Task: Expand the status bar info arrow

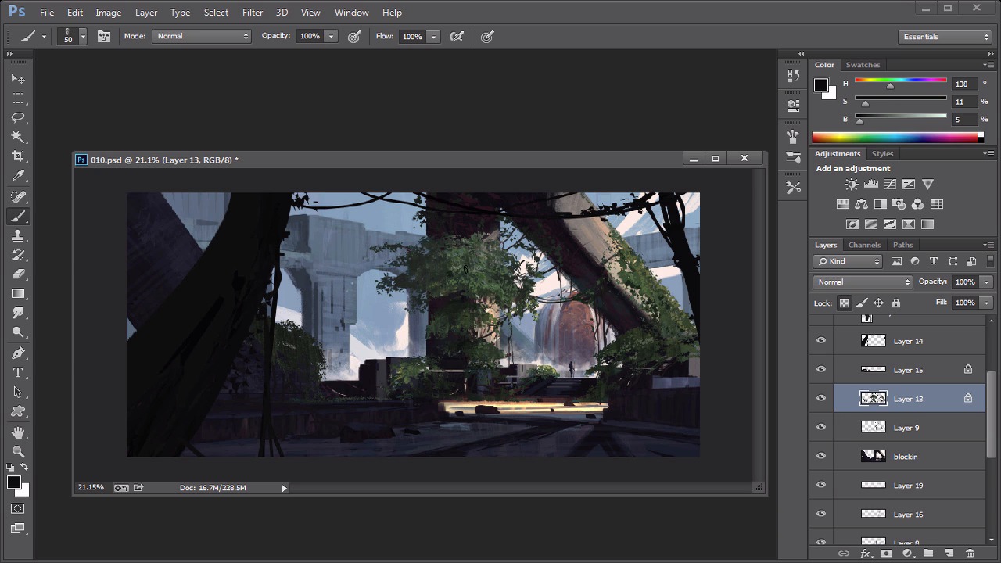Action: [284, 488]
